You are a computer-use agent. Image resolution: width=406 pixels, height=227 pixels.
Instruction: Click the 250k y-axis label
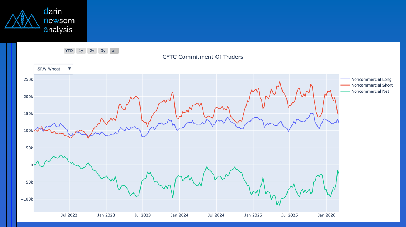click(x=28, y=79)
